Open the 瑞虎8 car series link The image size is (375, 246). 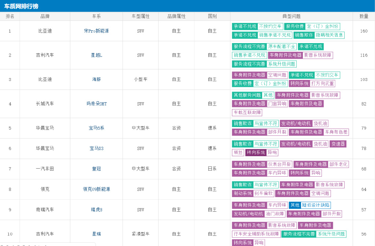pyautogui.click(x=96, y=210)
